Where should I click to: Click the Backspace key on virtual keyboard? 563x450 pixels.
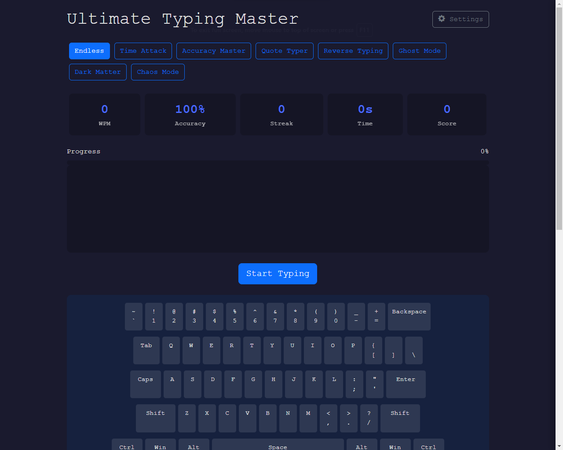(x=409, y=316)
